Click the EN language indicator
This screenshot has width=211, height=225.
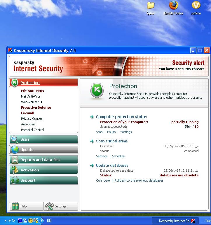[49, 221]
